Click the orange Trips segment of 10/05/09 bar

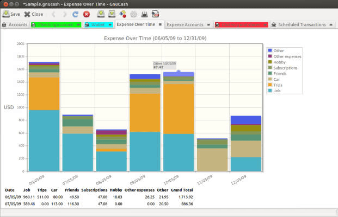pyautogui.click(x=179, y=109)
